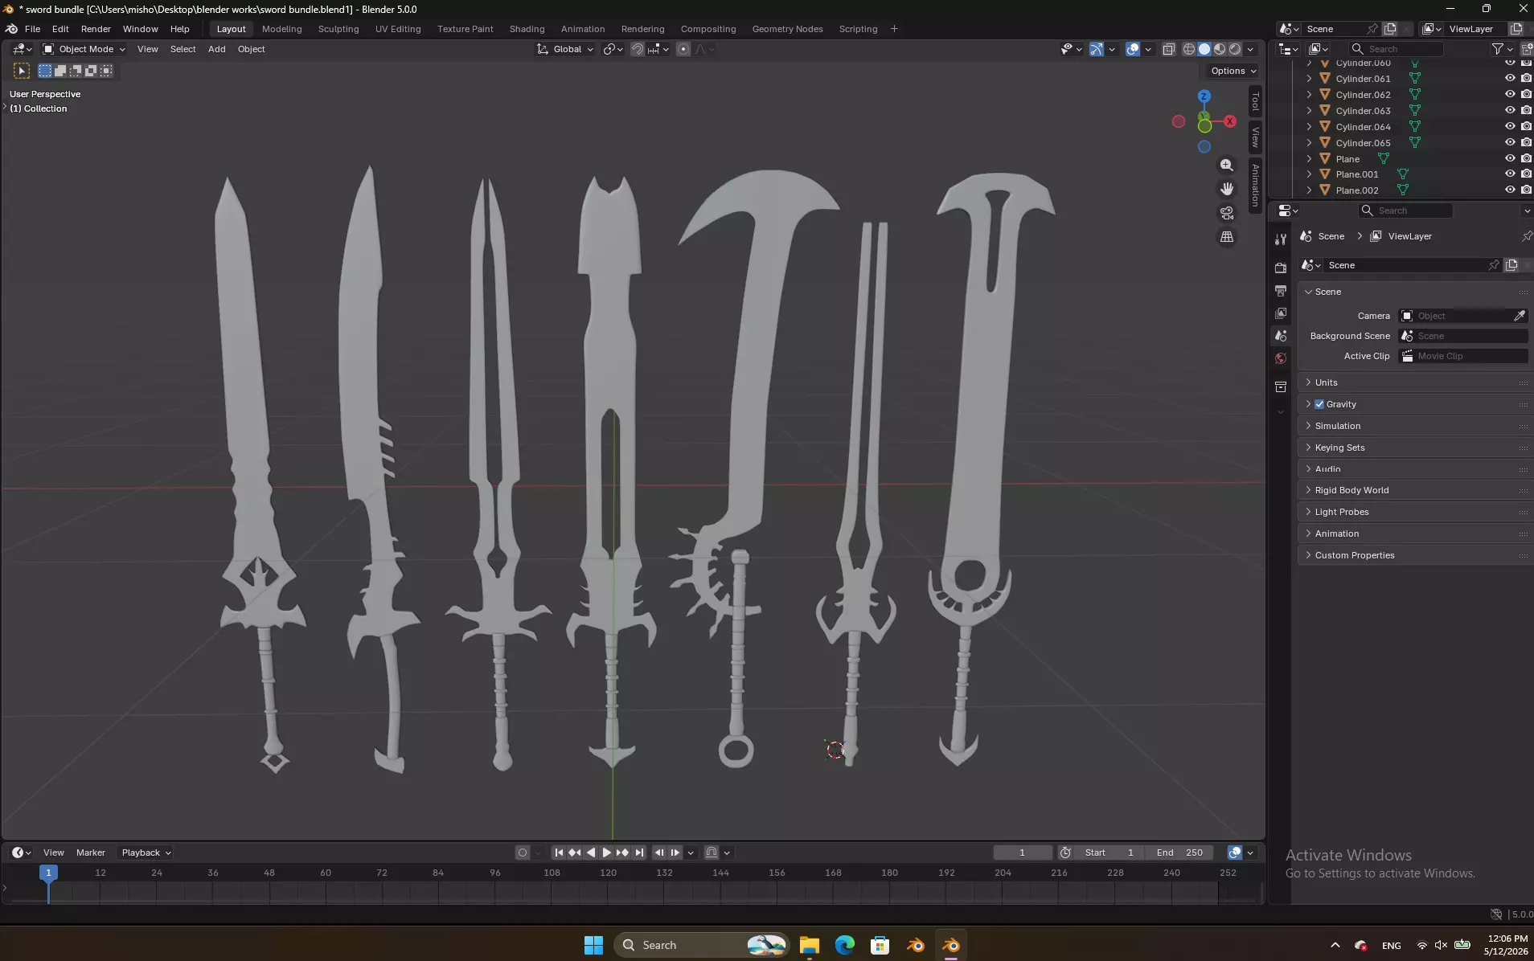This screenshot has width=1534, height=961.
Task: Click the Z axis on the navigation gizmo
Action: (1204, 96)
